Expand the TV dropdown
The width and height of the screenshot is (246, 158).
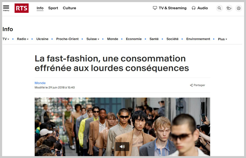(x=6, y=39)
